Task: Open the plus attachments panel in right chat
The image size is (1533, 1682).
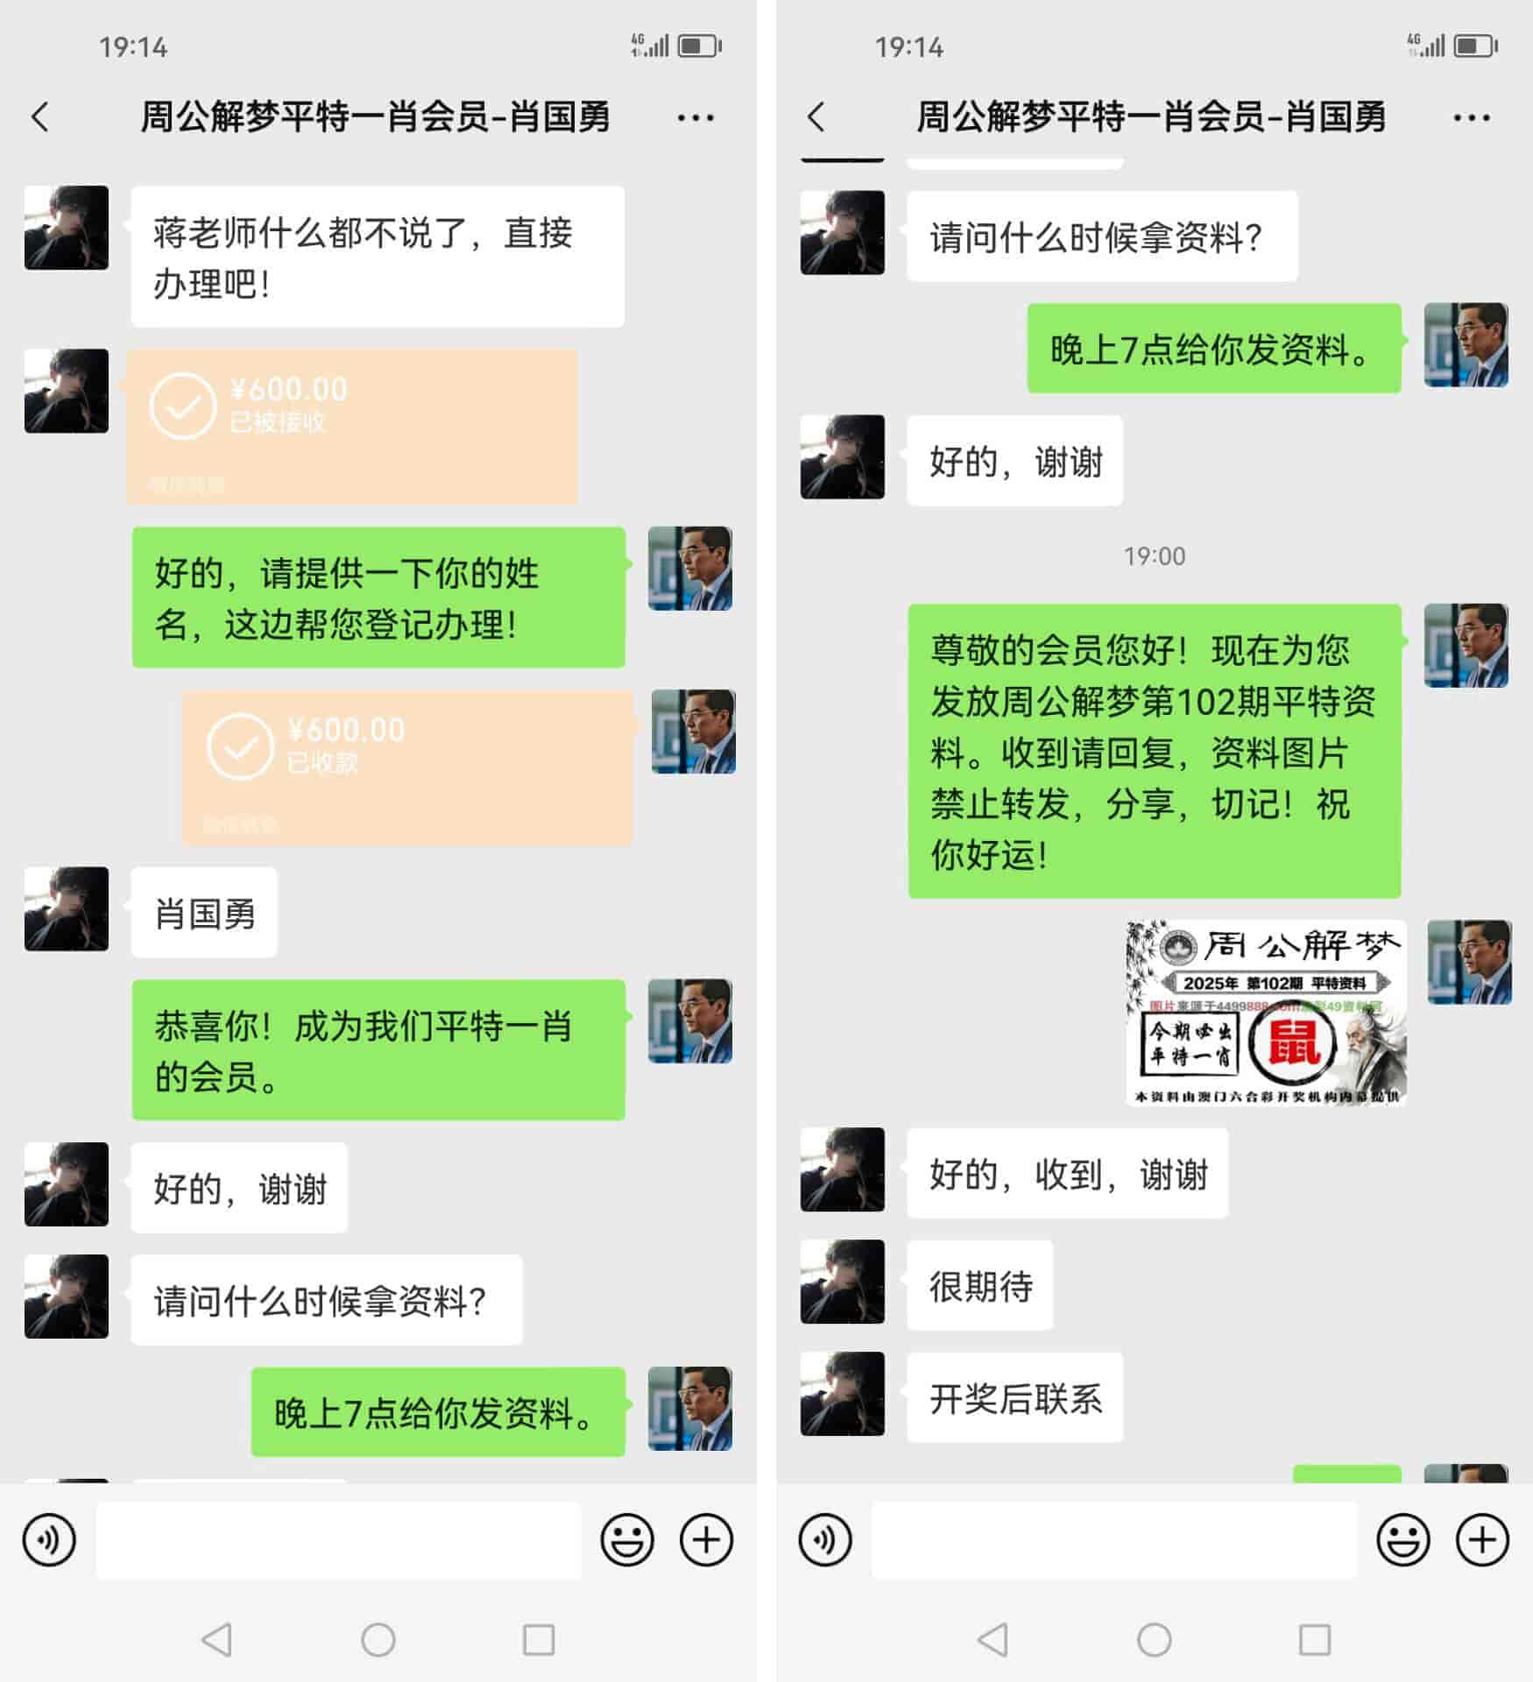Action: (1483, 1539)
